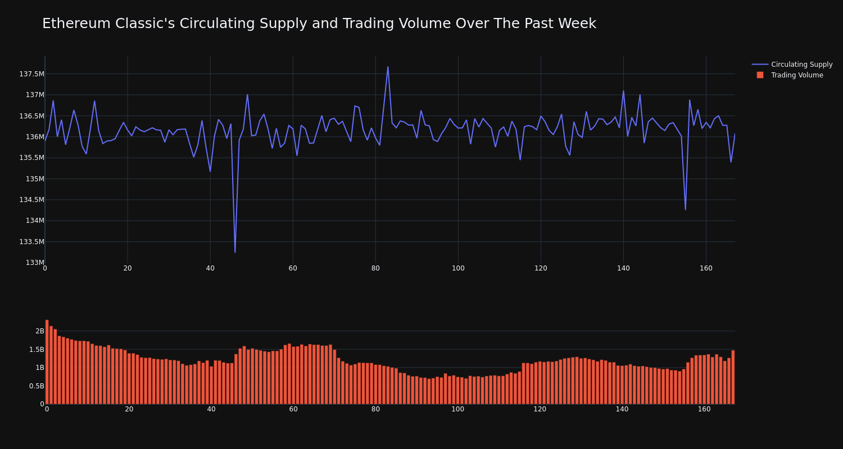This screenshot has height=449, width=843.
Task: Click the blue Circulating Supply legend line
Action: click(x=760, y=65)
